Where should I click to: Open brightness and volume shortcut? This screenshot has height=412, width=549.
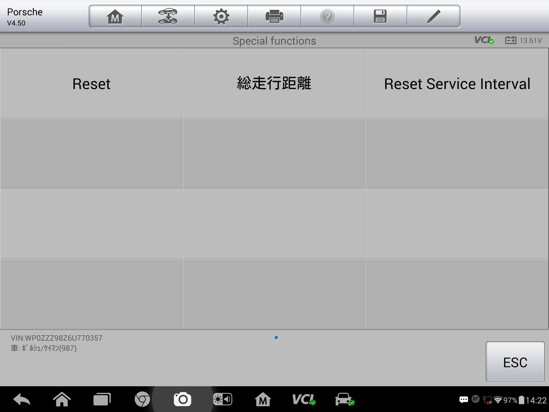(222, 399)
